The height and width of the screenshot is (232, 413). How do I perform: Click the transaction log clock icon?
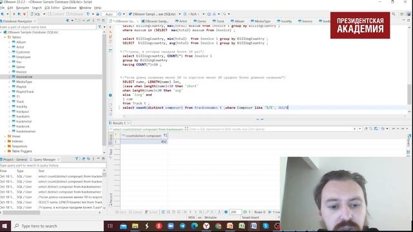click(x=120, y=14)
